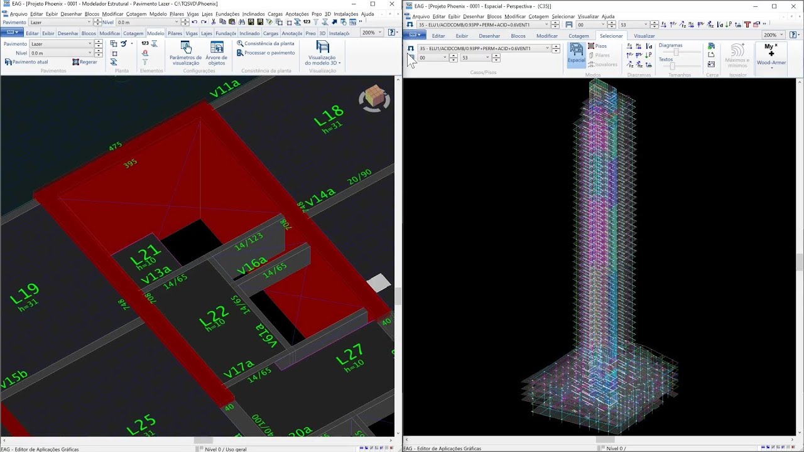Image resolution: width=804 pixels, height=452 pixels.
Task: Click Redo icon in Modelador Estrutural toolbar
Action: click(204, 22)
